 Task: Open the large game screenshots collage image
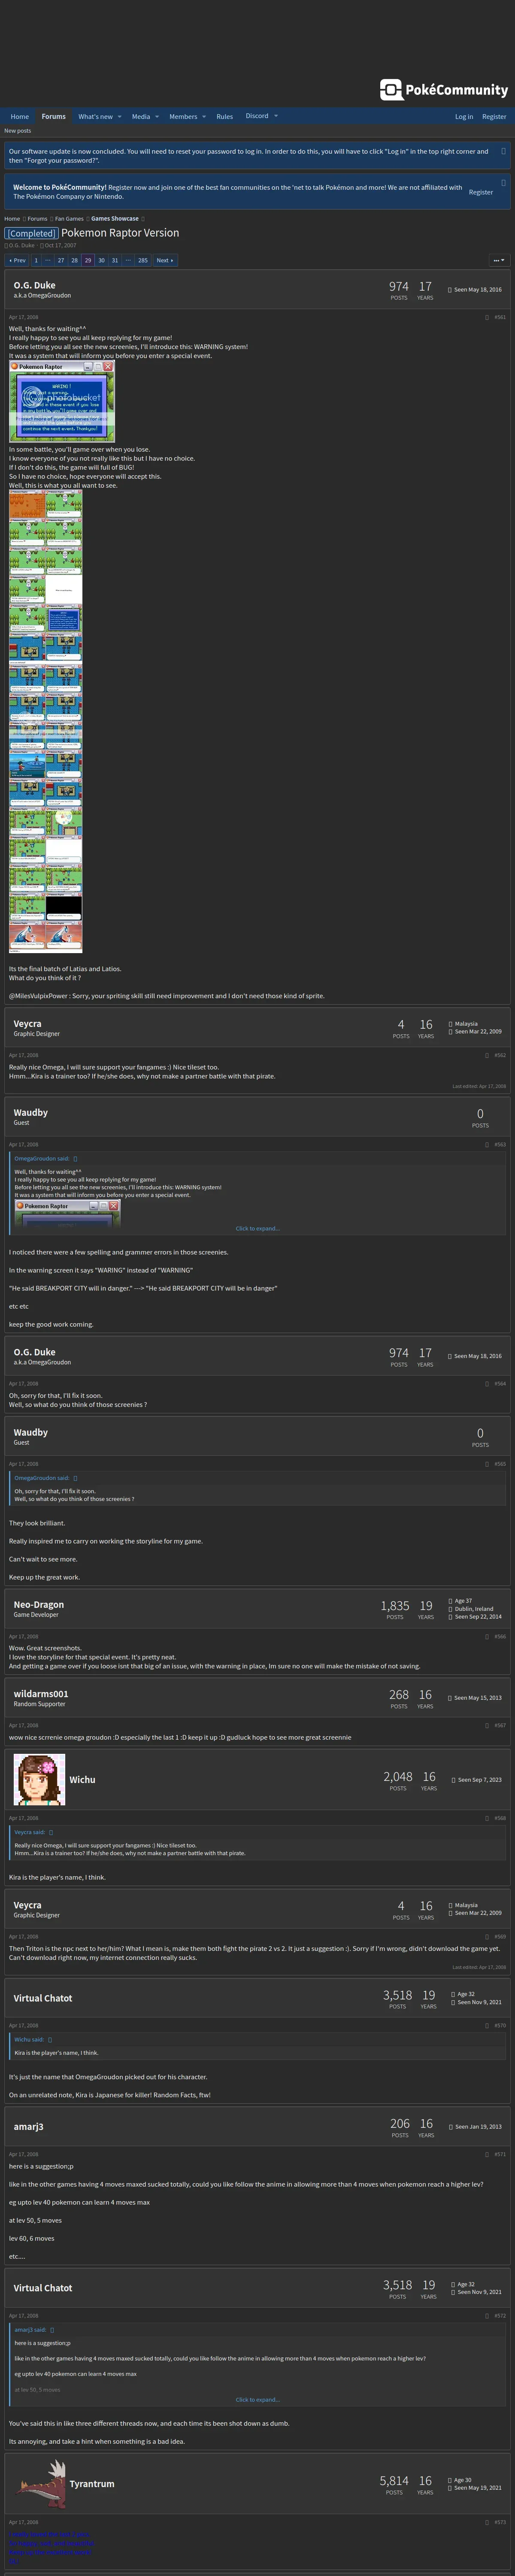point(46,721)
